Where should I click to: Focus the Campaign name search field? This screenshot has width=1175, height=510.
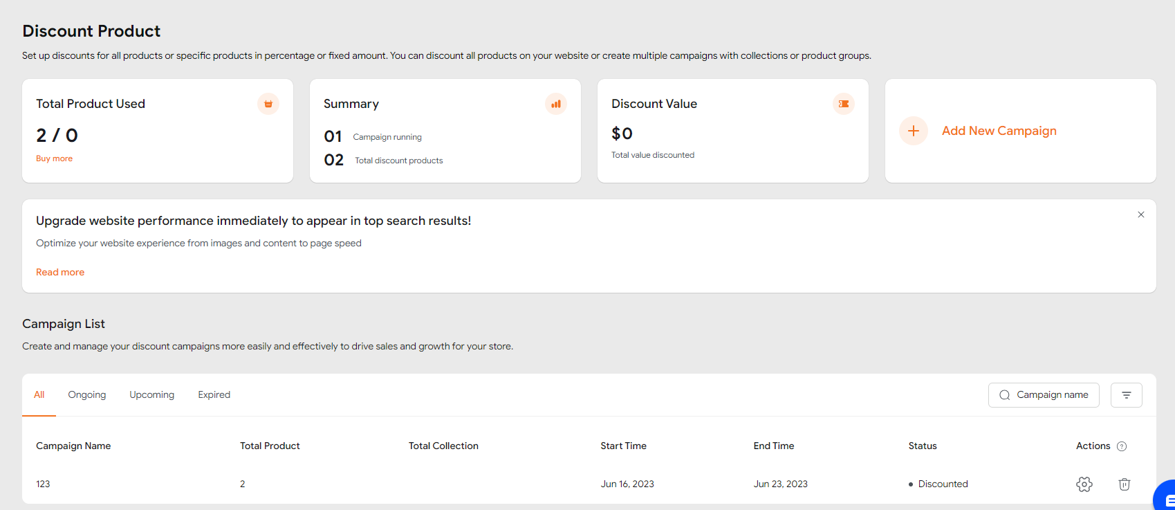coord(1051,395)
